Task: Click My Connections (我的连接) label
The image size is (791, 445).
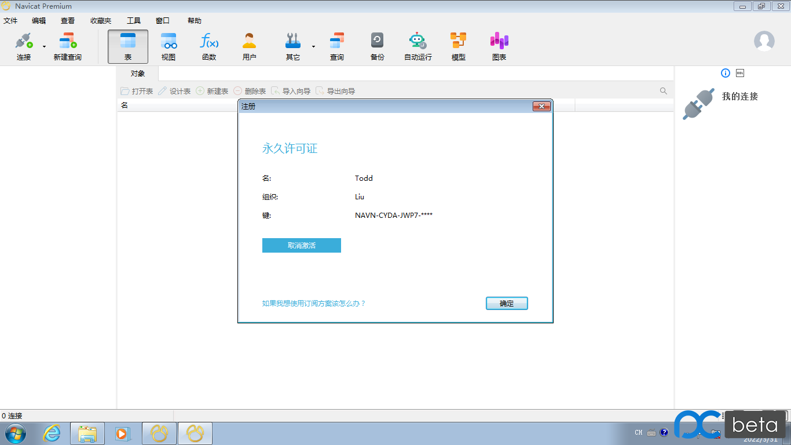Action: (x=740, y=96)
